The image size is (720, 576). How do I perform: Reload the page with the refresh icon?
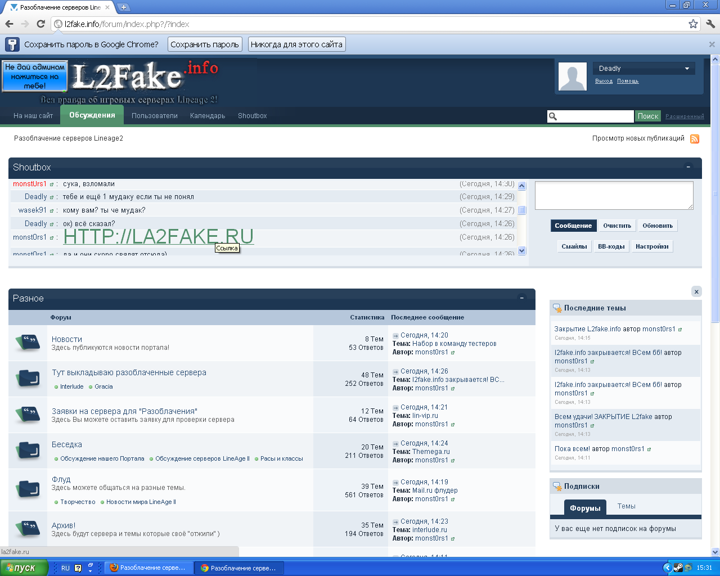click(x=40, y=24)
